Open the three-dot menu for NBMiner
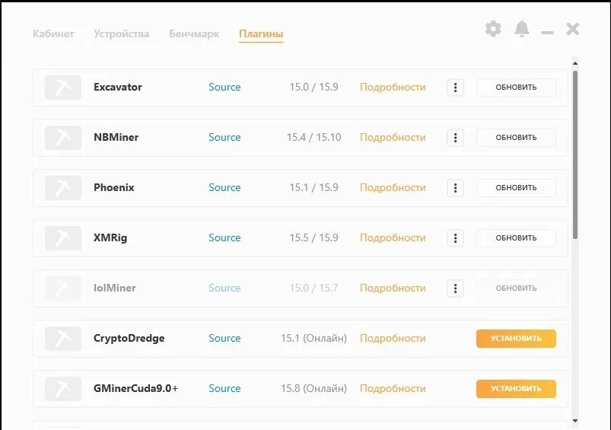 tap(455, 138)
